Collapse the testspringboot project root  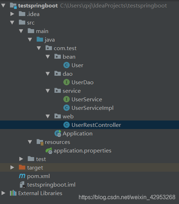(x=3, y=5)
